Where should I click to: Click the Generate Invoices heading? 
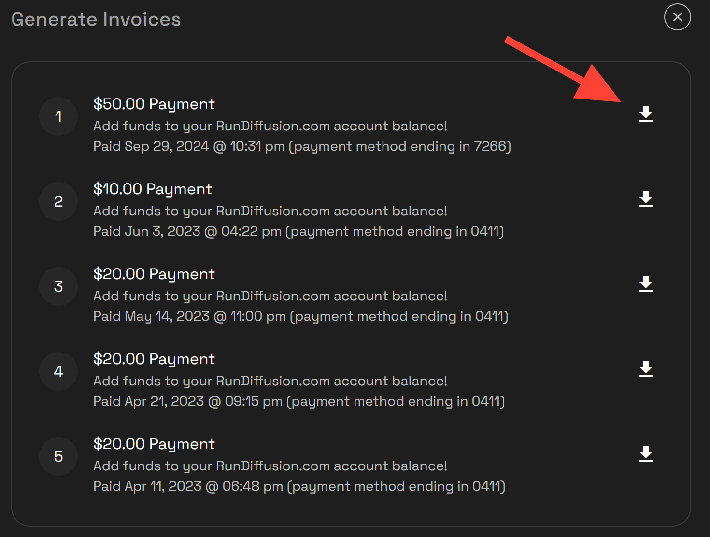(x=96, y=19)
